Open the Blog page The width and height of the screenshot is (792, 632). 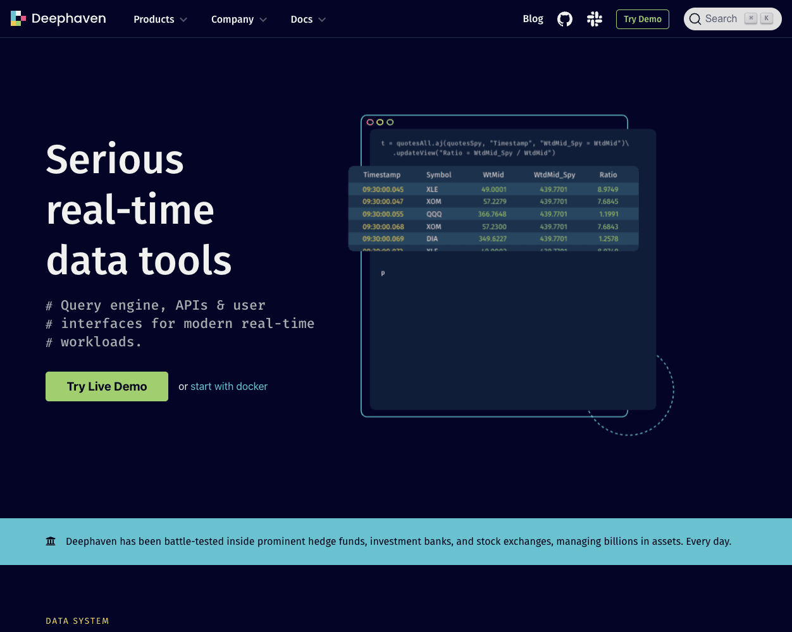[533, 19]
